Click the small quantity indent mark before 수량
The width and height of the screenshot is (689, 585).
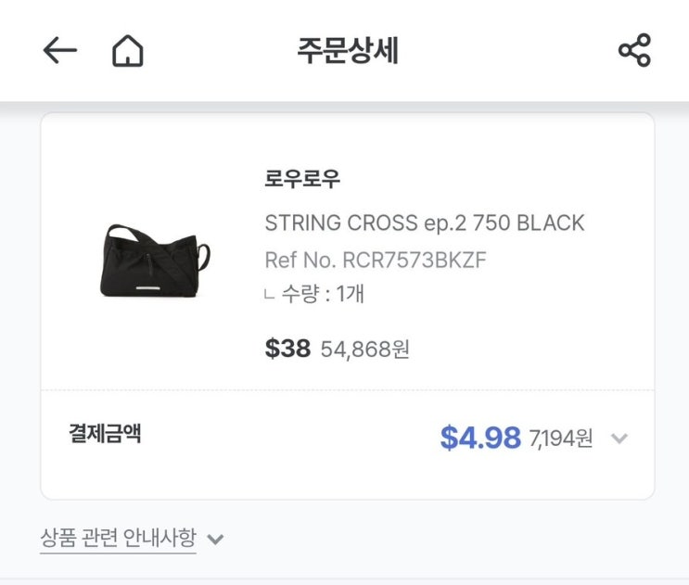[x=269, y=296]
